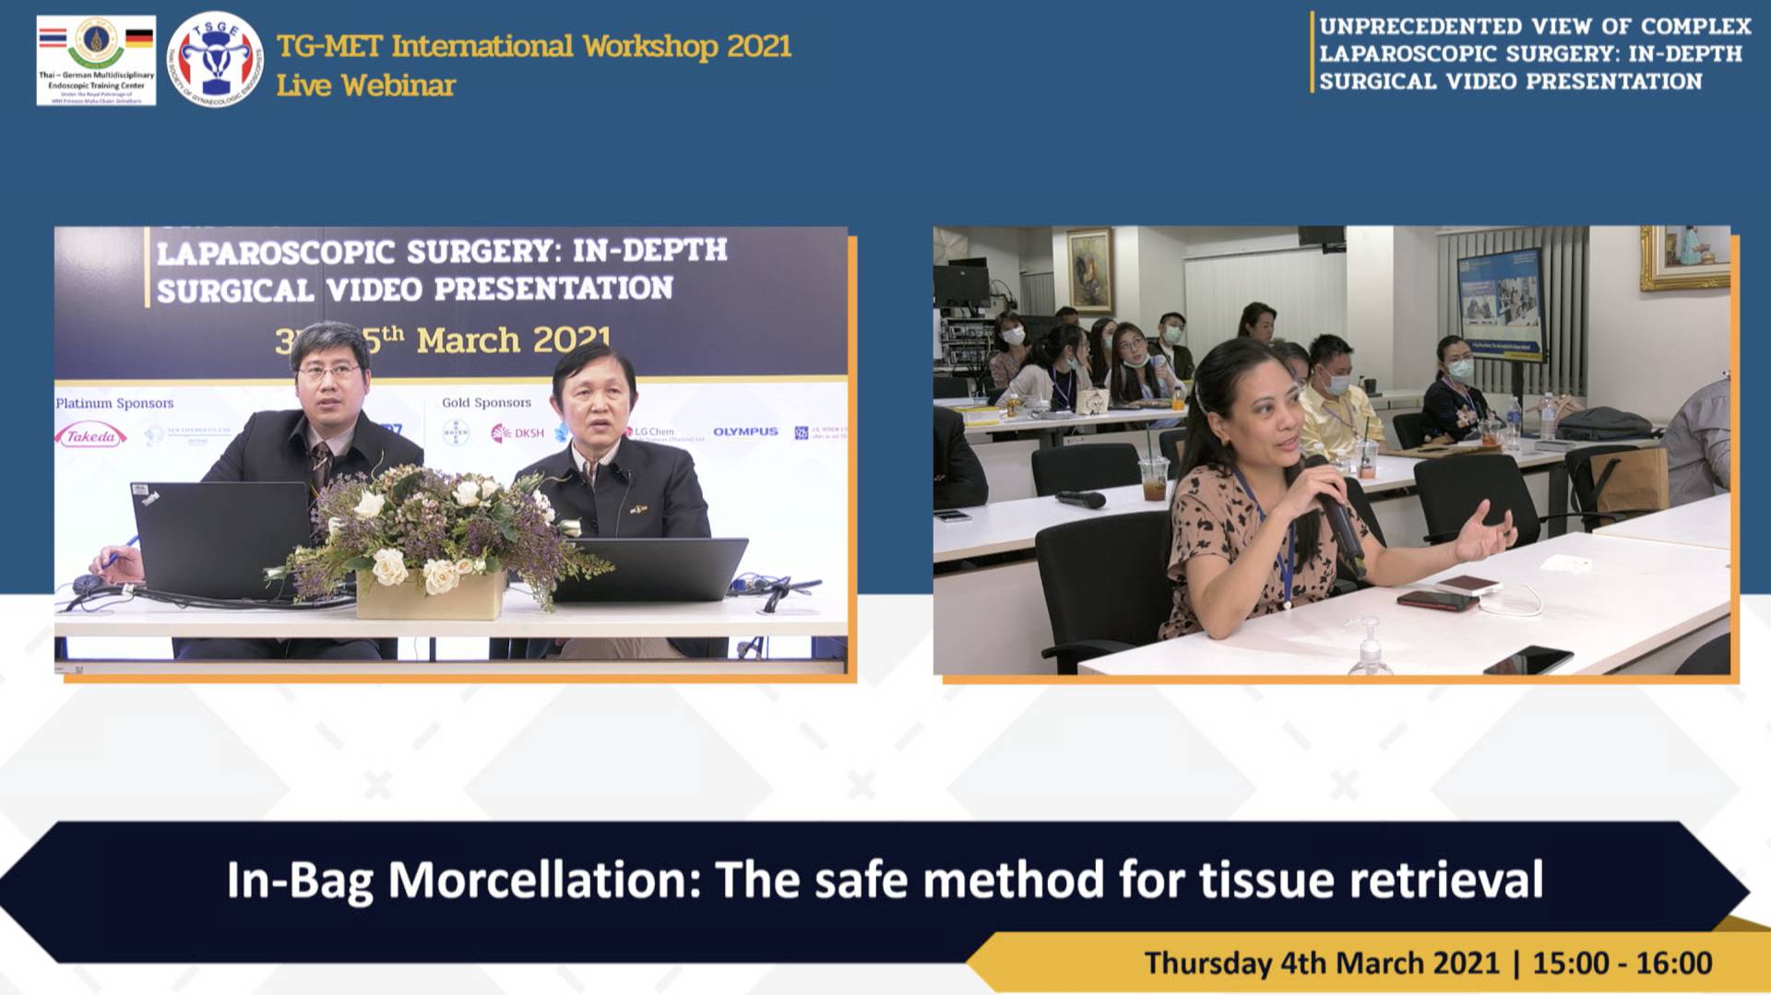Image resolution: width=1771 pixels, height=995 pixels.
Task: Click the wall-mounted display screen in audience room
Action: 1501,304
